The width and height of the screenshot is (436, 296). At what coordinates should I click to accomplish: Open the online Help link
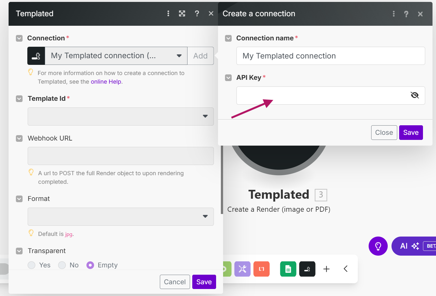click(106, 82)
